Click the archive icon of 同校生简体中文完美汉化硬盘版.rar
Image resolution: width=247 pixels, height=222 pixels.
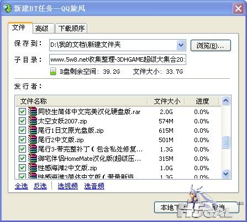[x=33, y=111]
